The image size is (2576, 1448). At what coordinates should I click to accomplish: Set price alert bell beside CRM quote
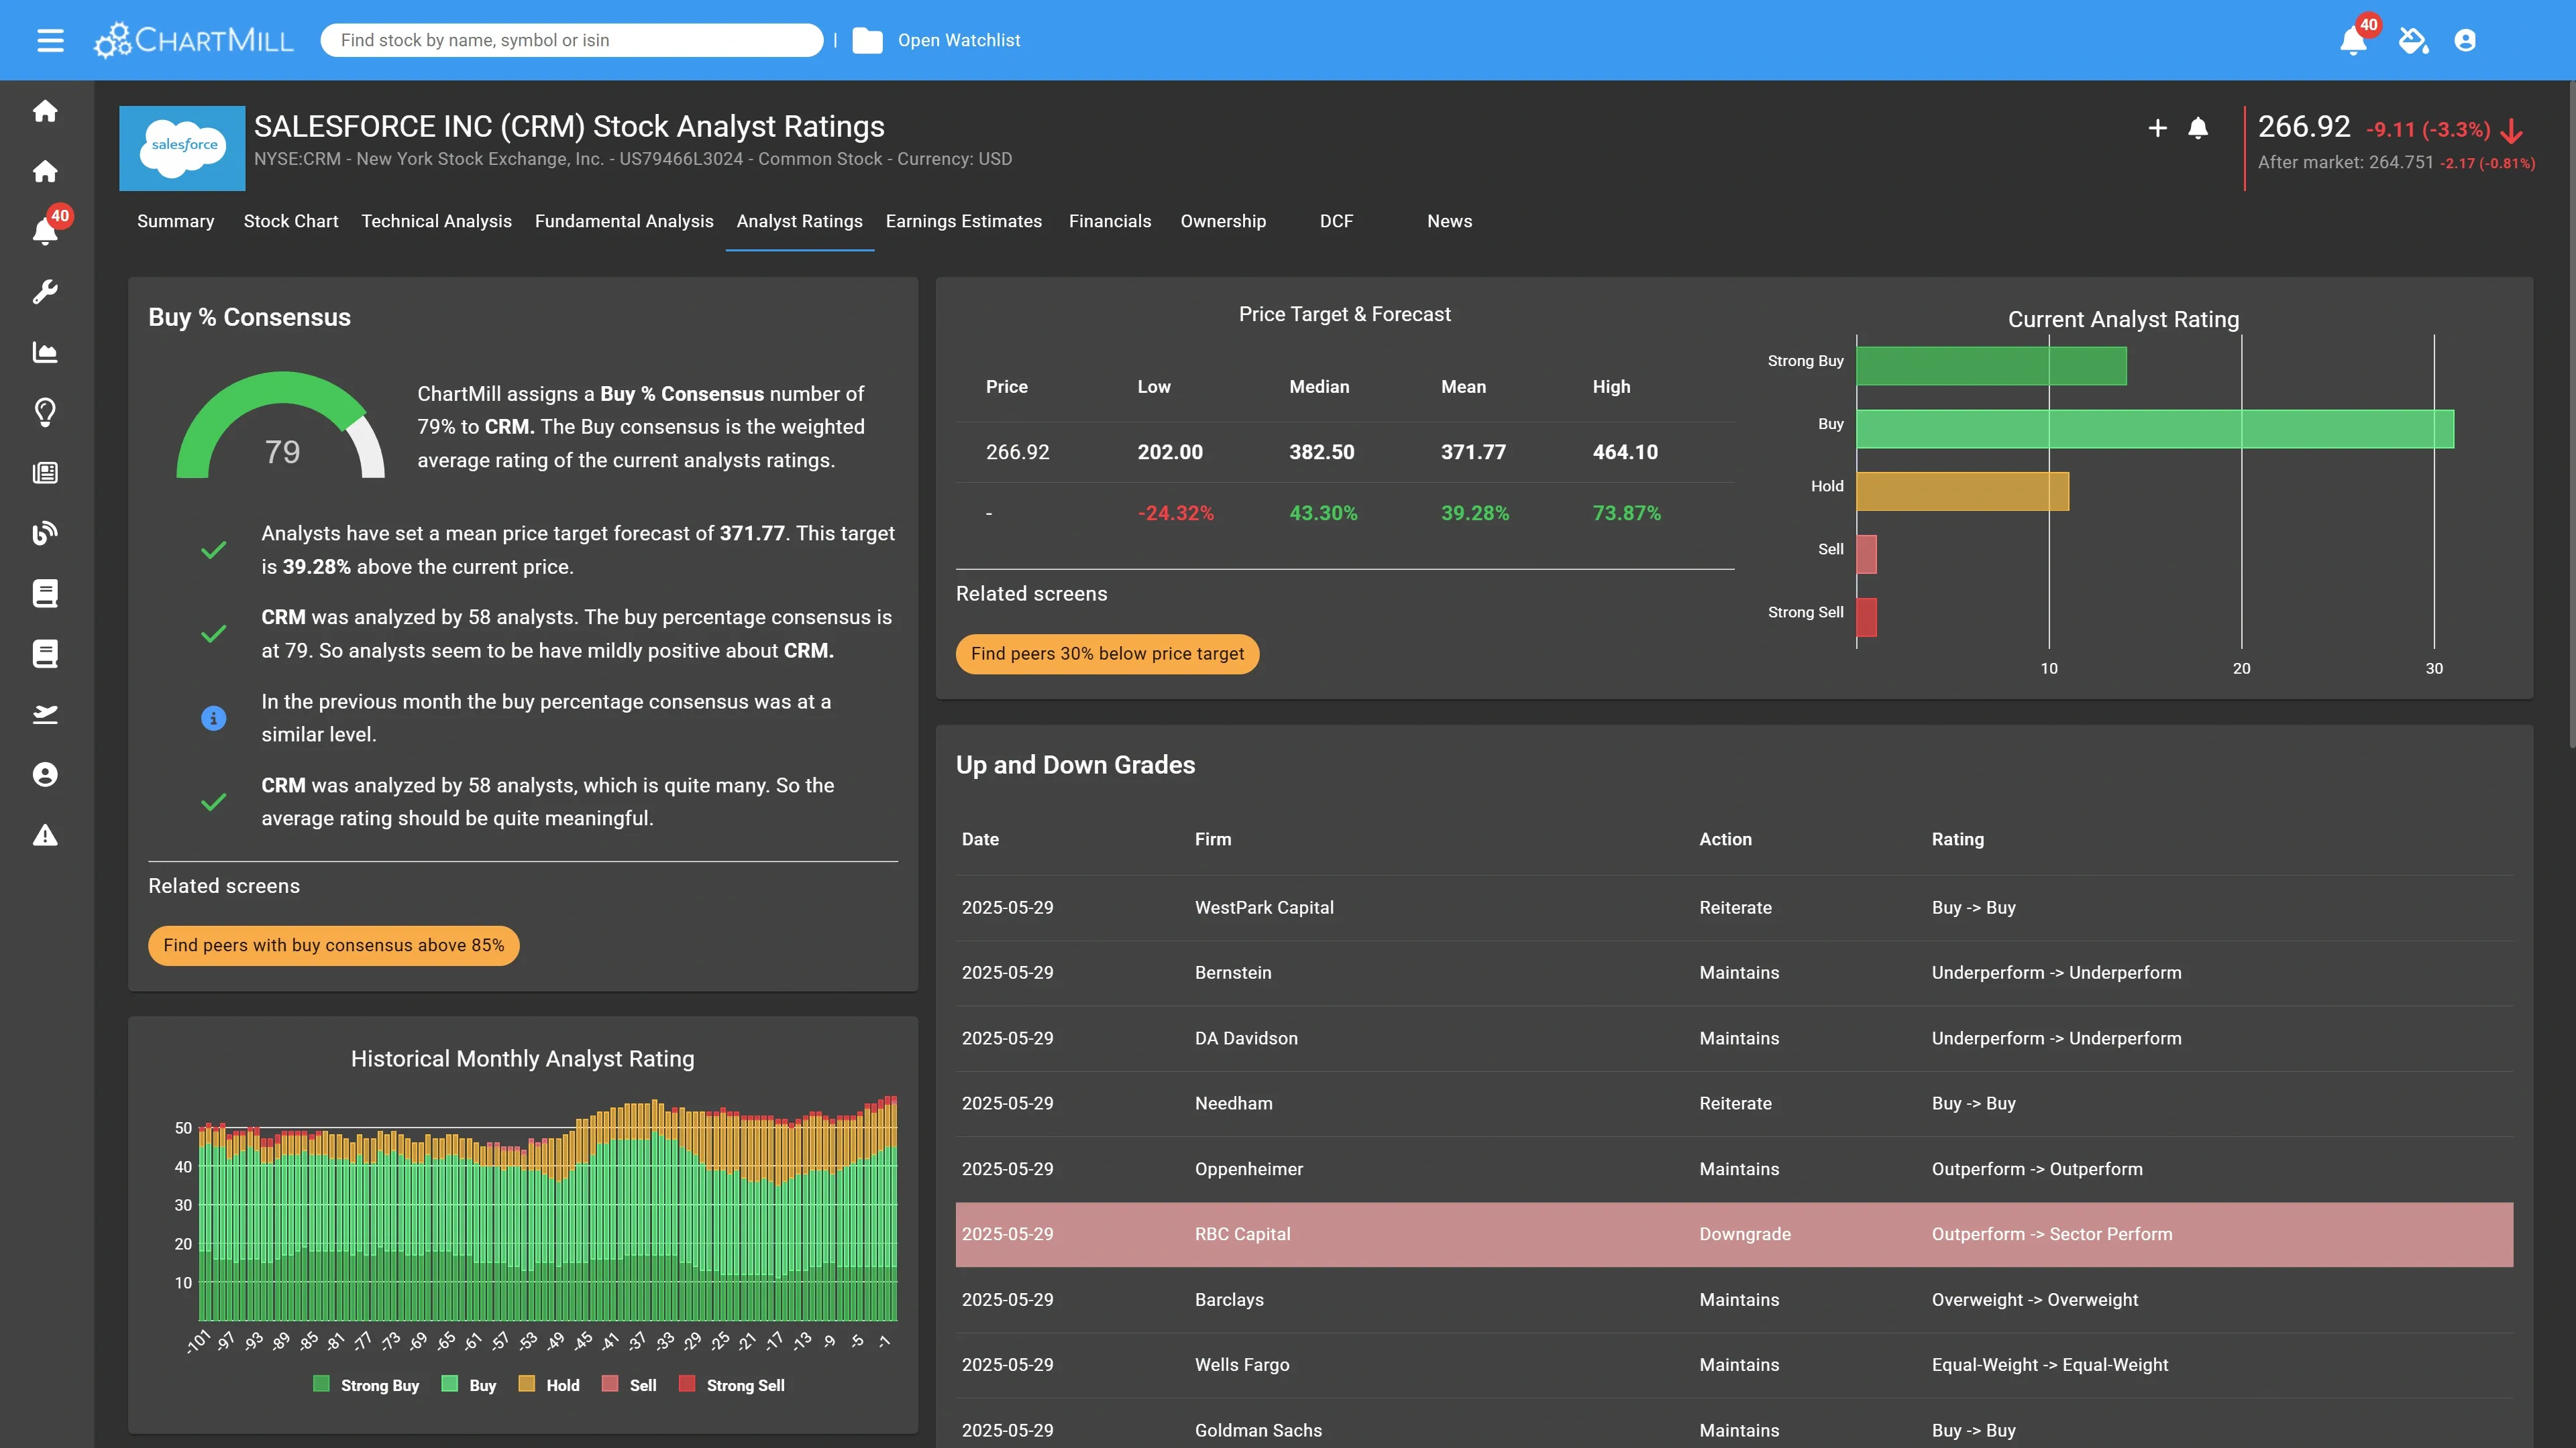tap(2197, 128)
